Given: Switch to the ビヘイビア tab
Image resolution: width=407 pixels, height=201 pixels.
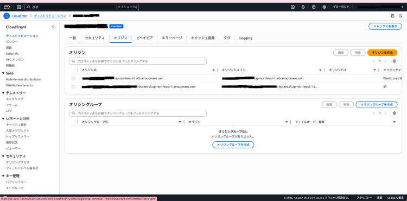Looking at the screenshot, I should click(x=144, y=38).
